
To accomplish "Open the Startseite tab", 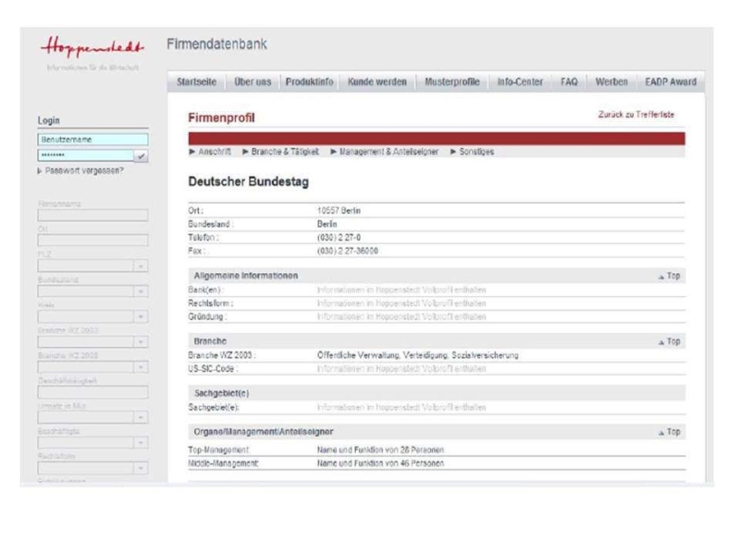I will [x=196, y=82].
